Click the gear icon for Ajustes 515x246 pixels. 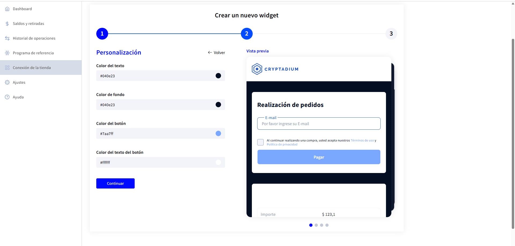point(7,82)
